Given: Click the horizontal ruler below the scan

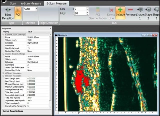Looking at the screenshot, I should click(108, 112).
